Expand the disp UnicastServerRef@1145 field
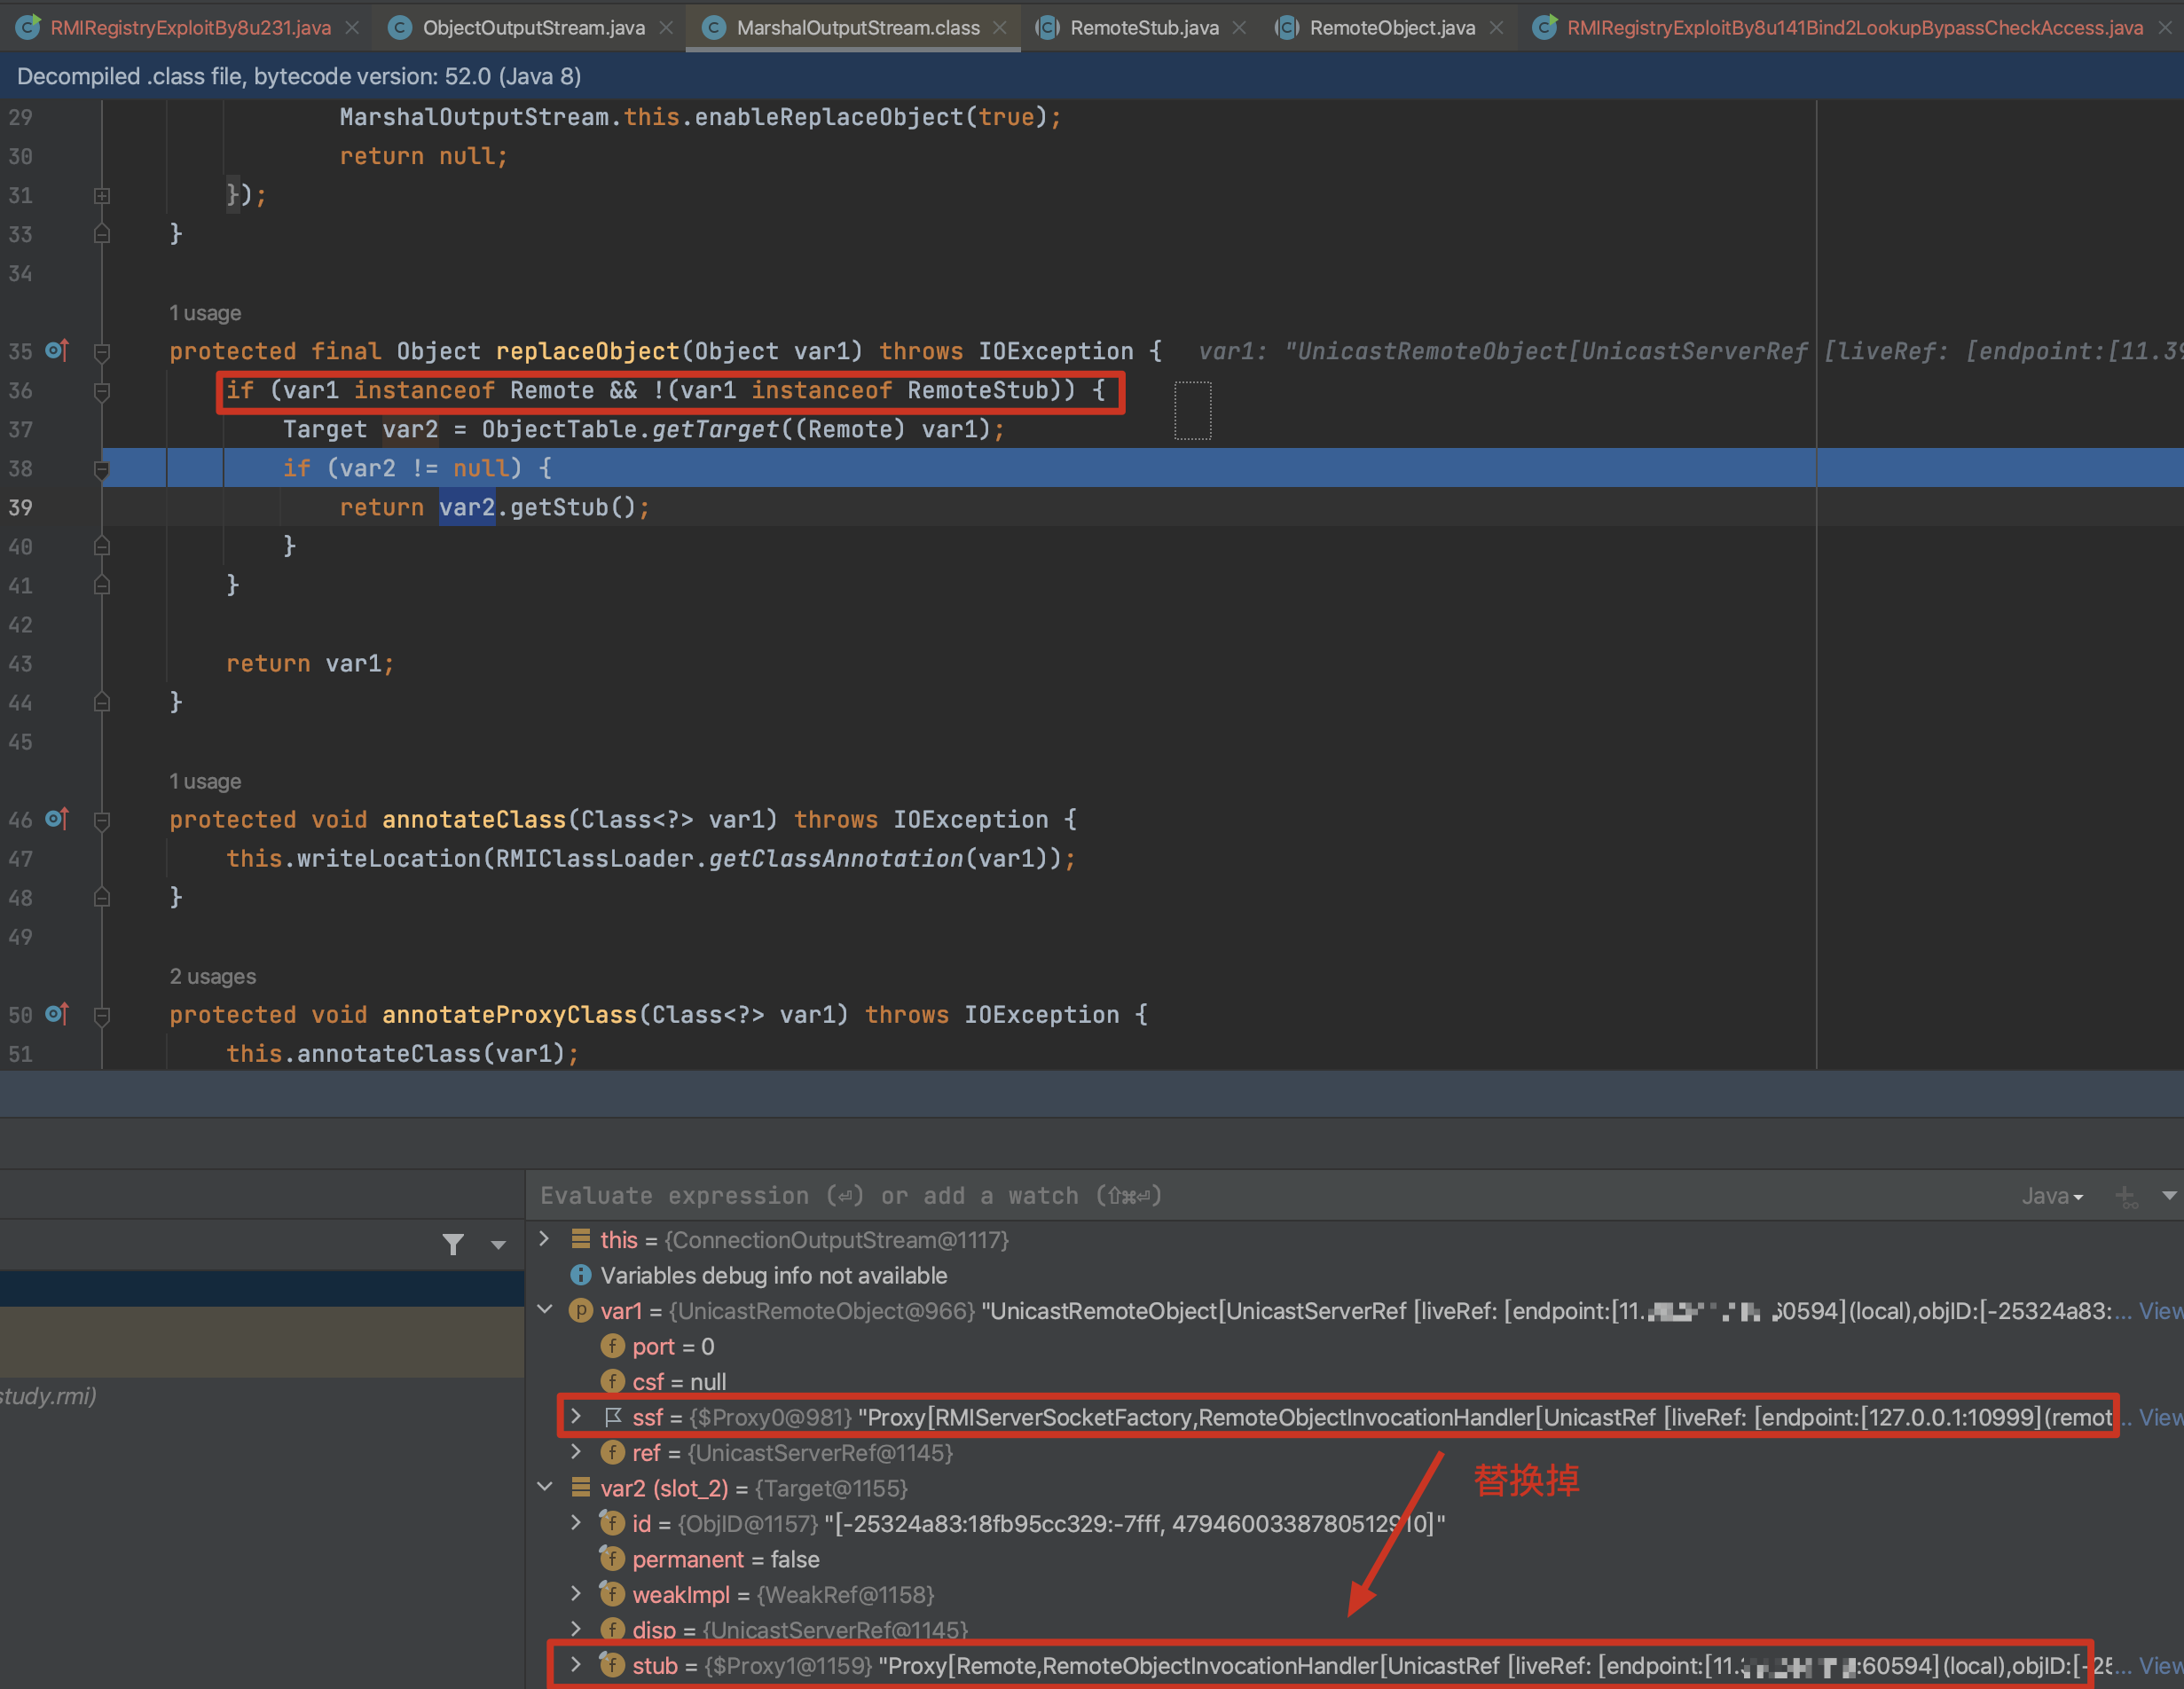The image size is (2184, 1689). (576, 1629)
